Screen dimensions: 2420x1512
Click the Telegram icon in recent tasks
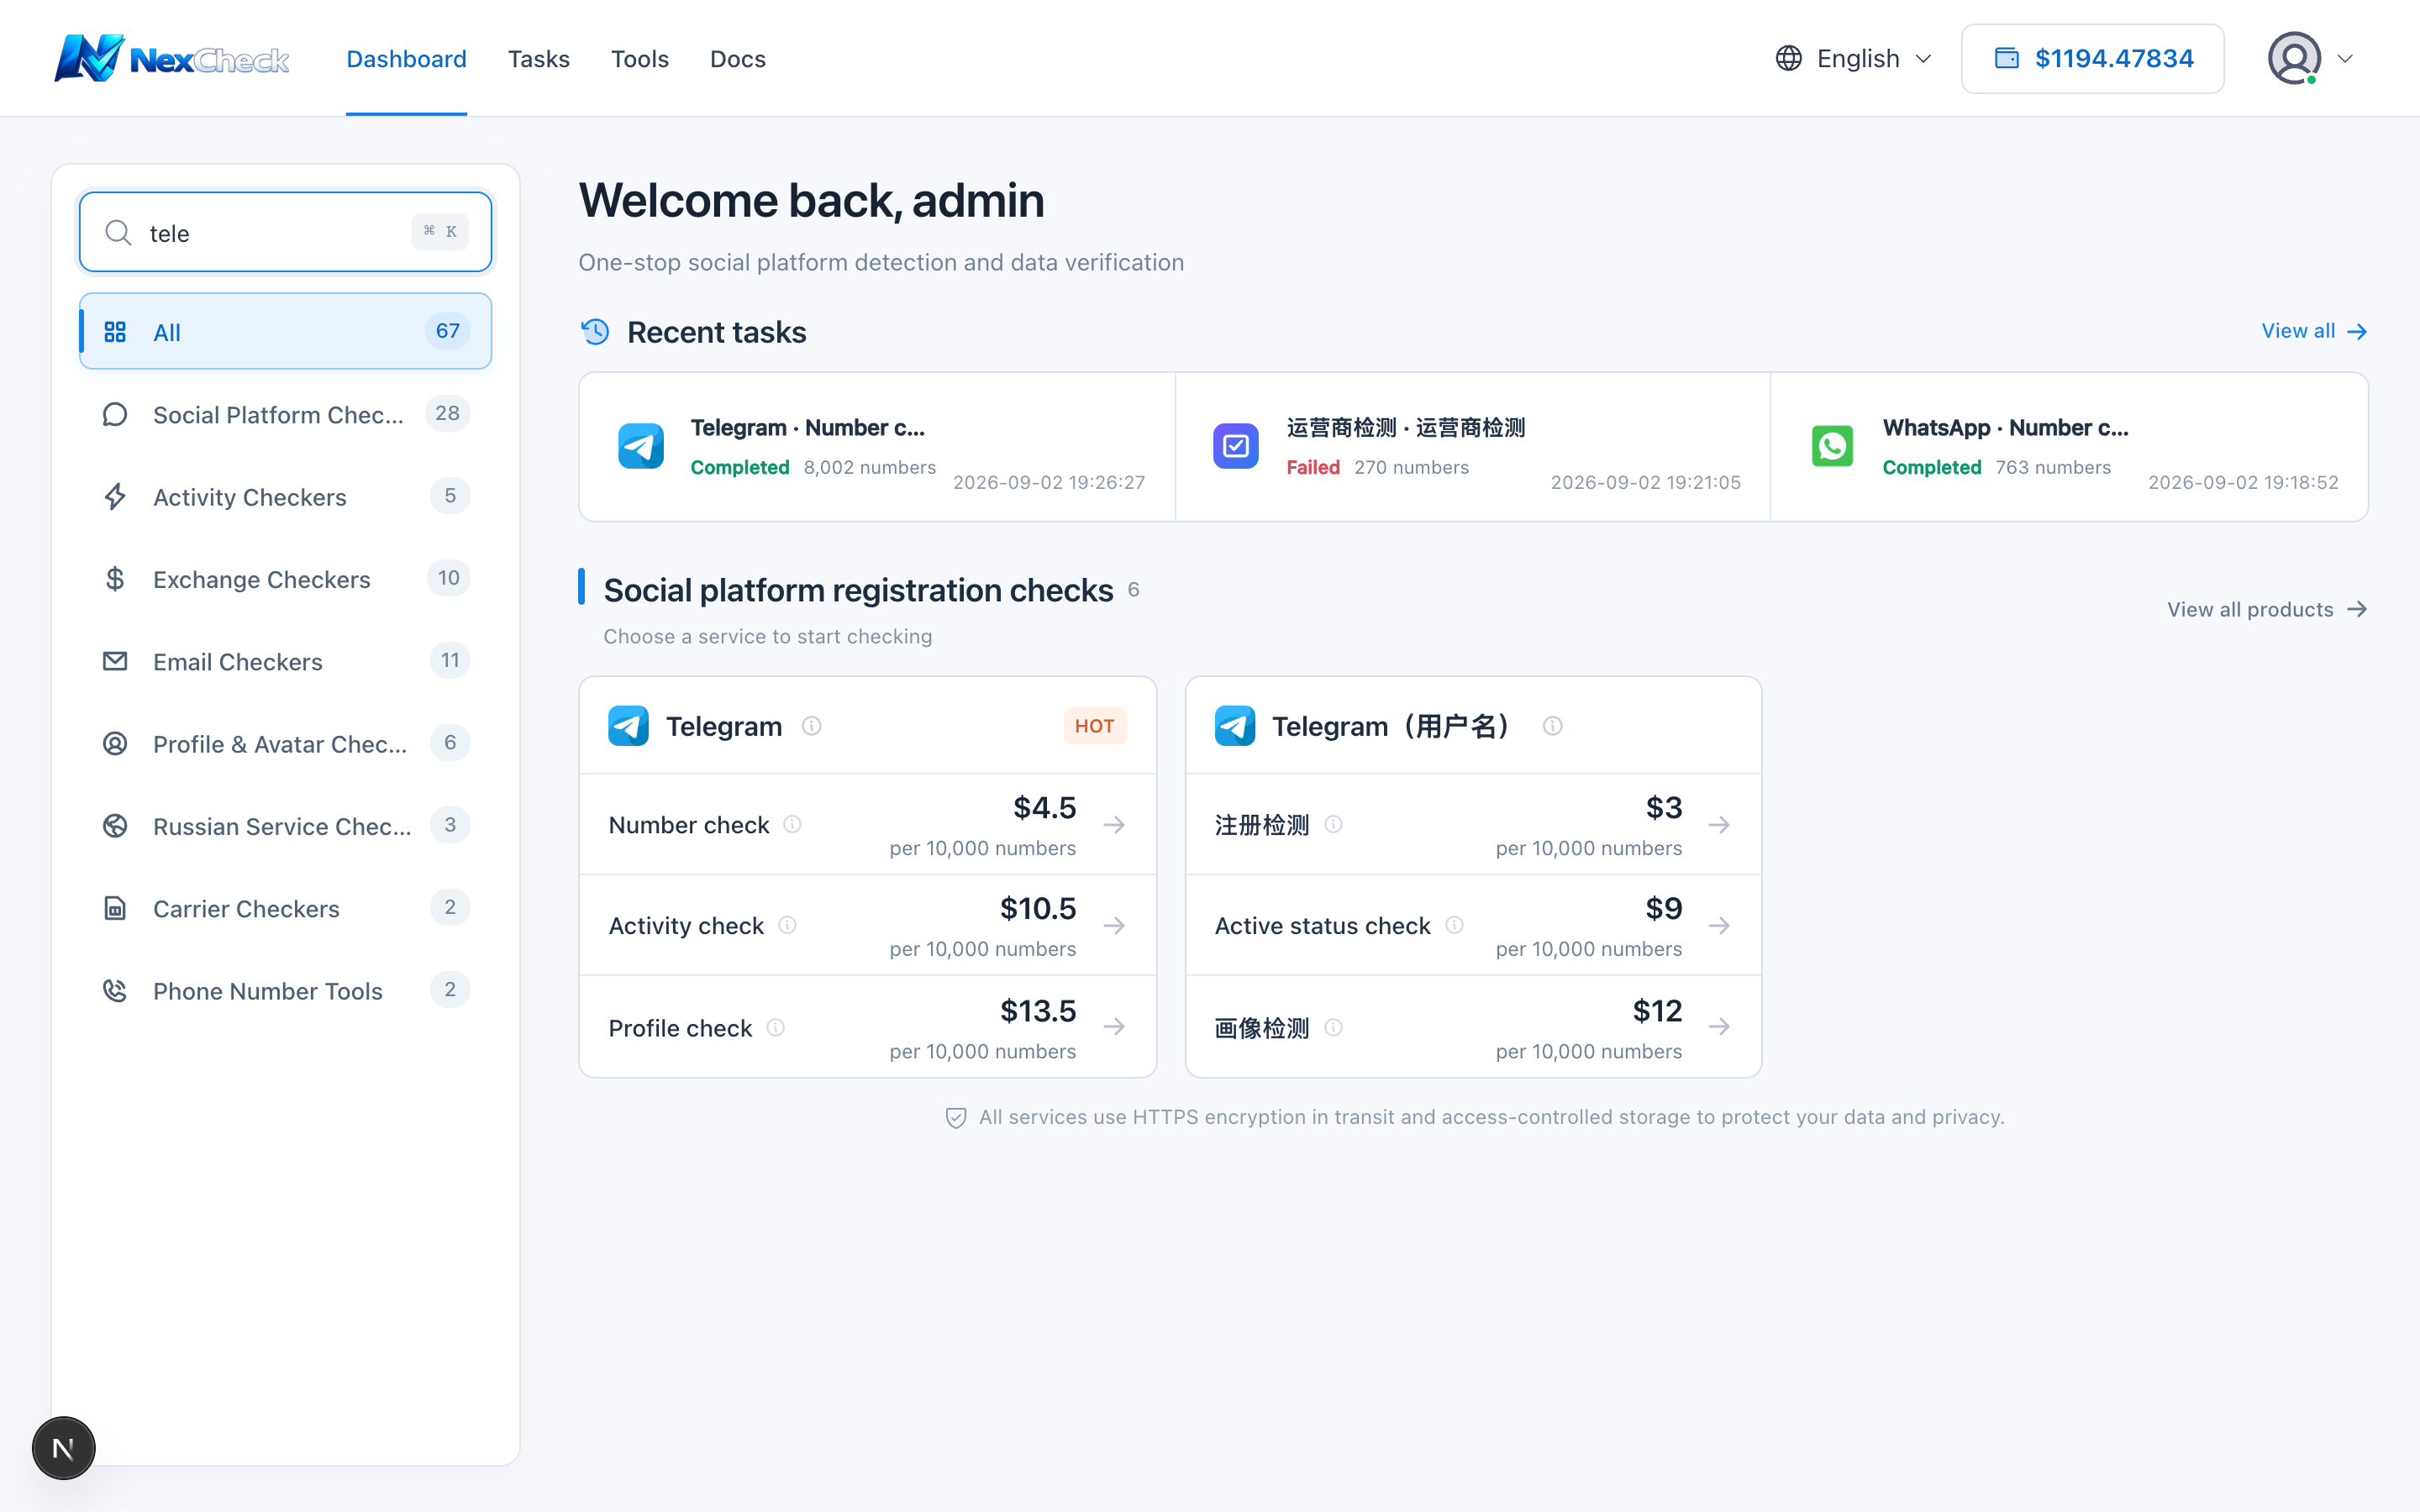[x=640, y=446]
